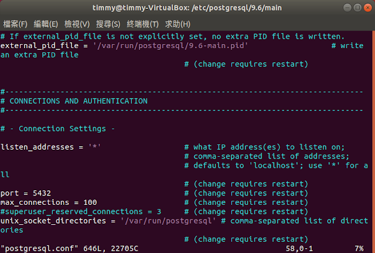
Task: Click the 'an extra PID file' wrapped text
Action: pyautogui.click(x=39, y=55)
